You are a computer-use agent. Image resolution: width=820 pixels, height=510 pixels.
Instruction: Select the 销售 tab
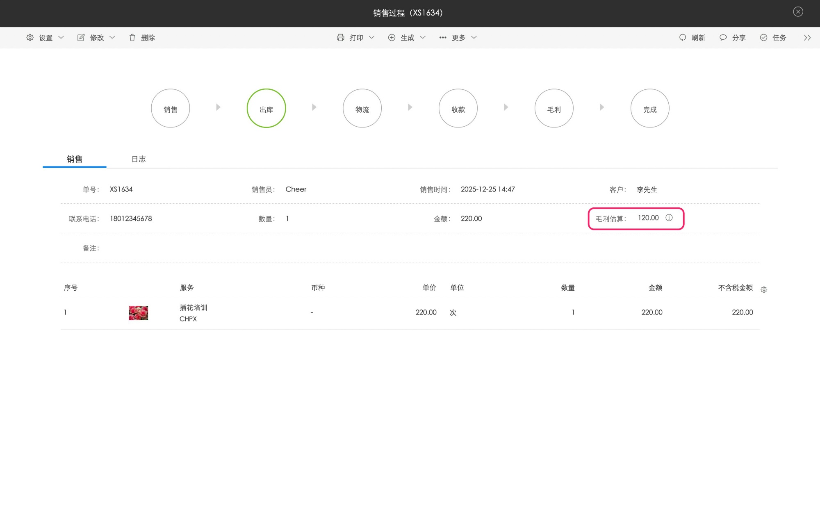click(75, 159)
